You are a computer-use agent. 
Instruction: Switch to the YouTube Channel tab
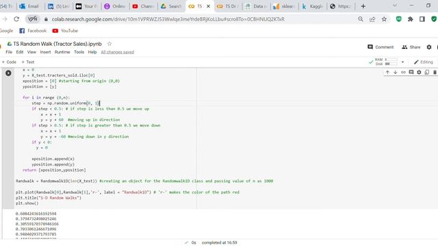point(143,6)
